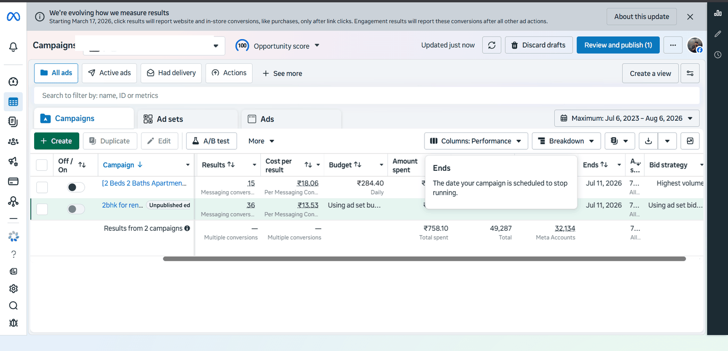
Task: Click See more views
Action: (x=282, y=73)
